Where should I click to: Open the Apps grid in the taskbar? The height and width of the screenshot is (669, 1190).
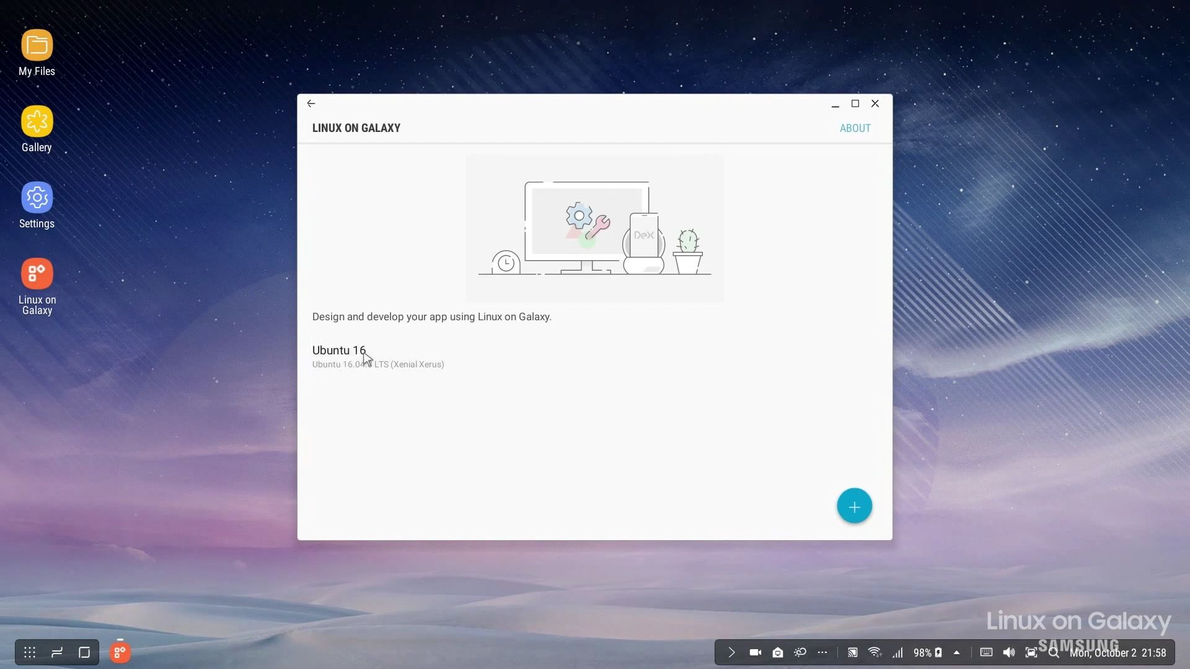pyautogui.click(x=29, y=652)
